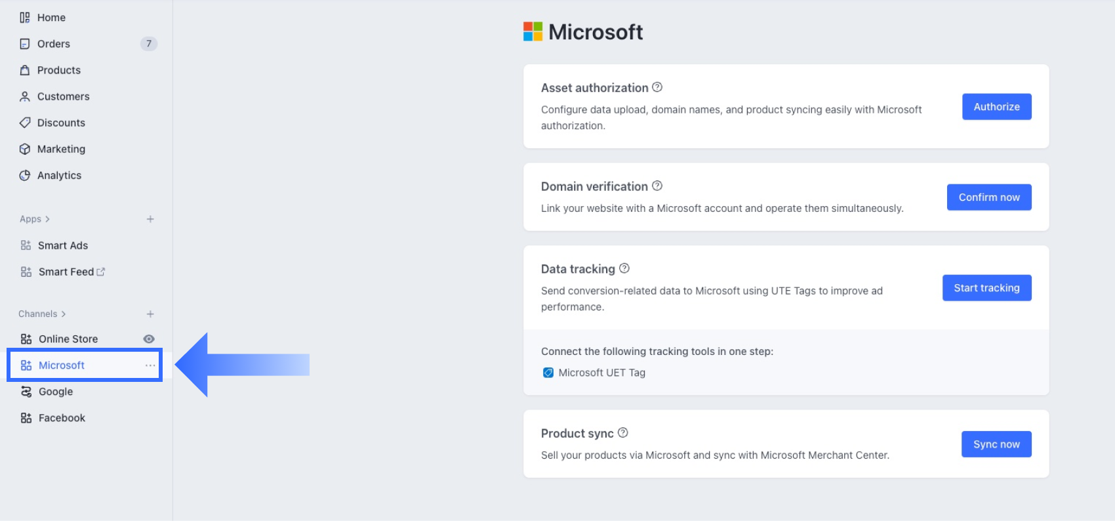The height and width of the screenshot is (521, 1115).
Task: Toggle the Microsoft UET Tag checkbox
Action: tap(548, 373)
